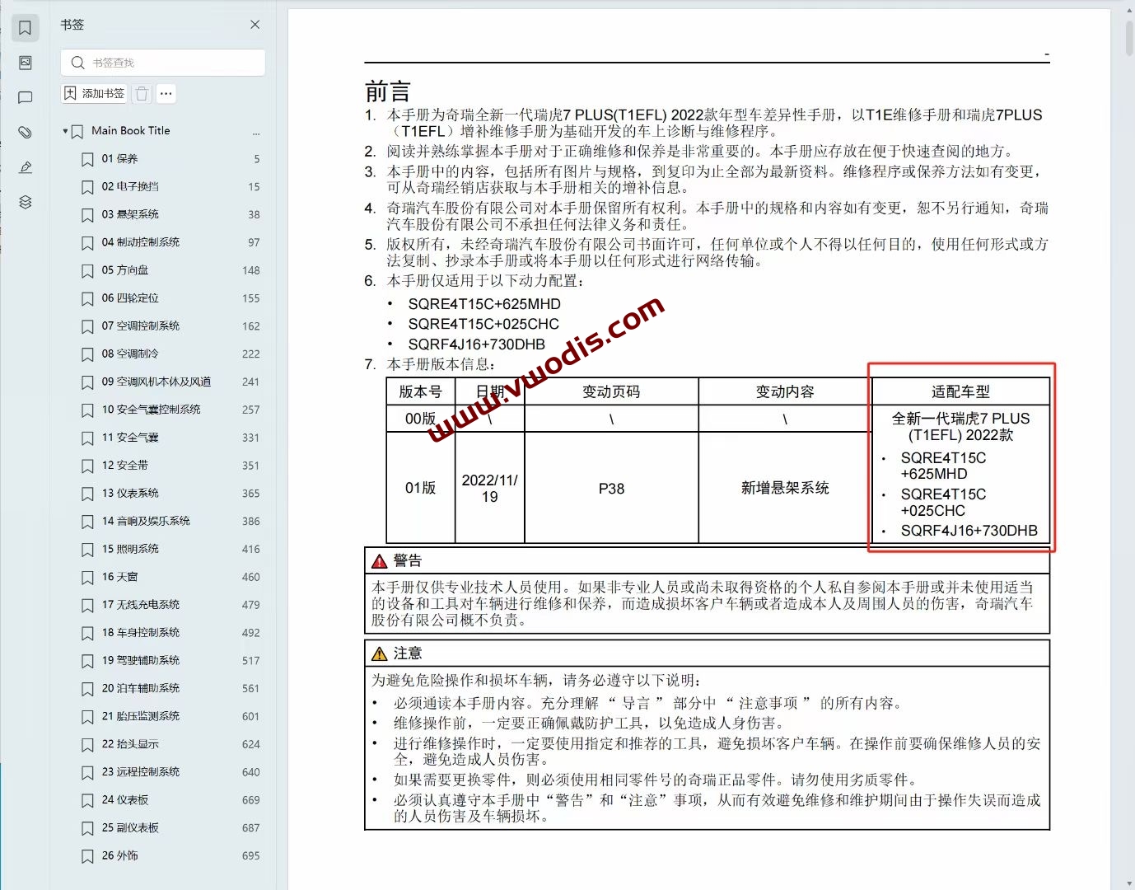
Task: Click the delete bookmark trash icon
Action: (142, 94)
